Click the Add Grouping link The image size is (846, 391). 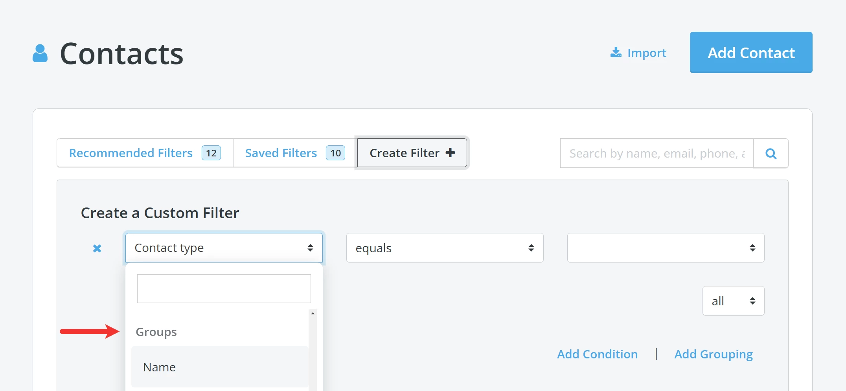click(714, 354)
